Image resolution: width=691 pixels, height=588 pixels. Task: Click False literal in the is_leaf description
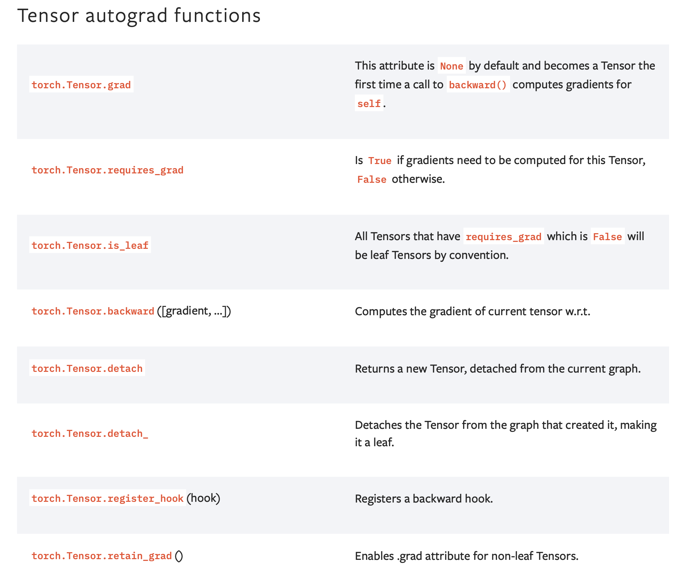607,237
